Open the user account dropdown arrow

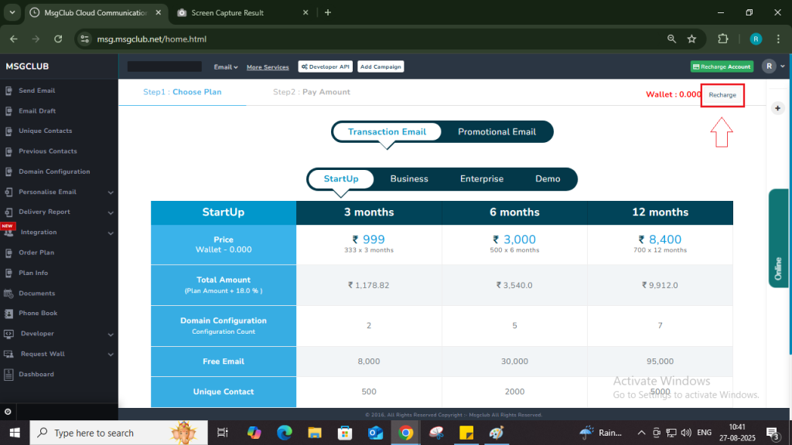(783, 66)
